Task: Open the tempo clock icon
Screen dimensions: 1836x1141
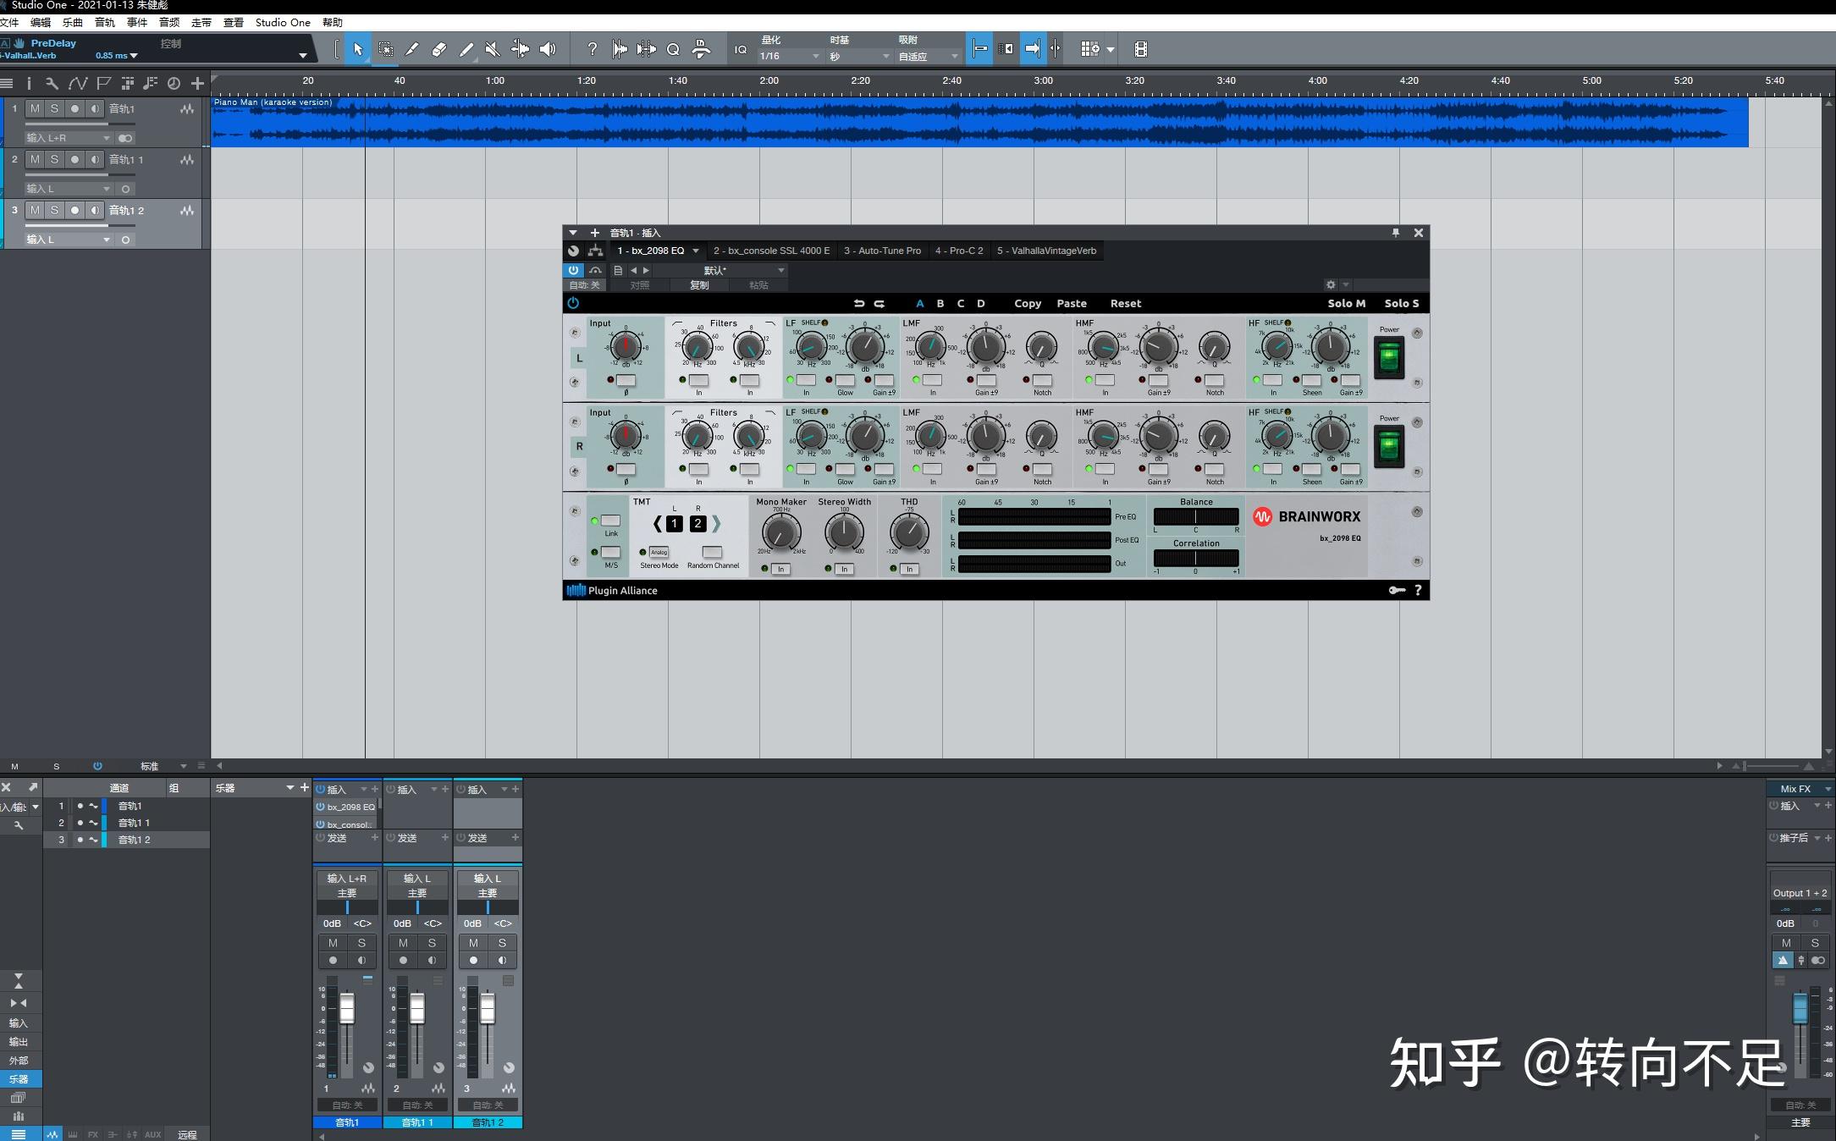Action: coord(174,83)
